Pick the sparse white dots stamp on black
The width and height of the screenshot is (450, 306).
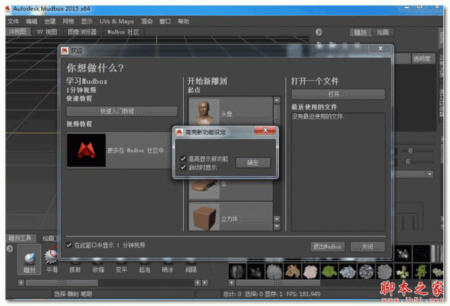coord(421,253)
